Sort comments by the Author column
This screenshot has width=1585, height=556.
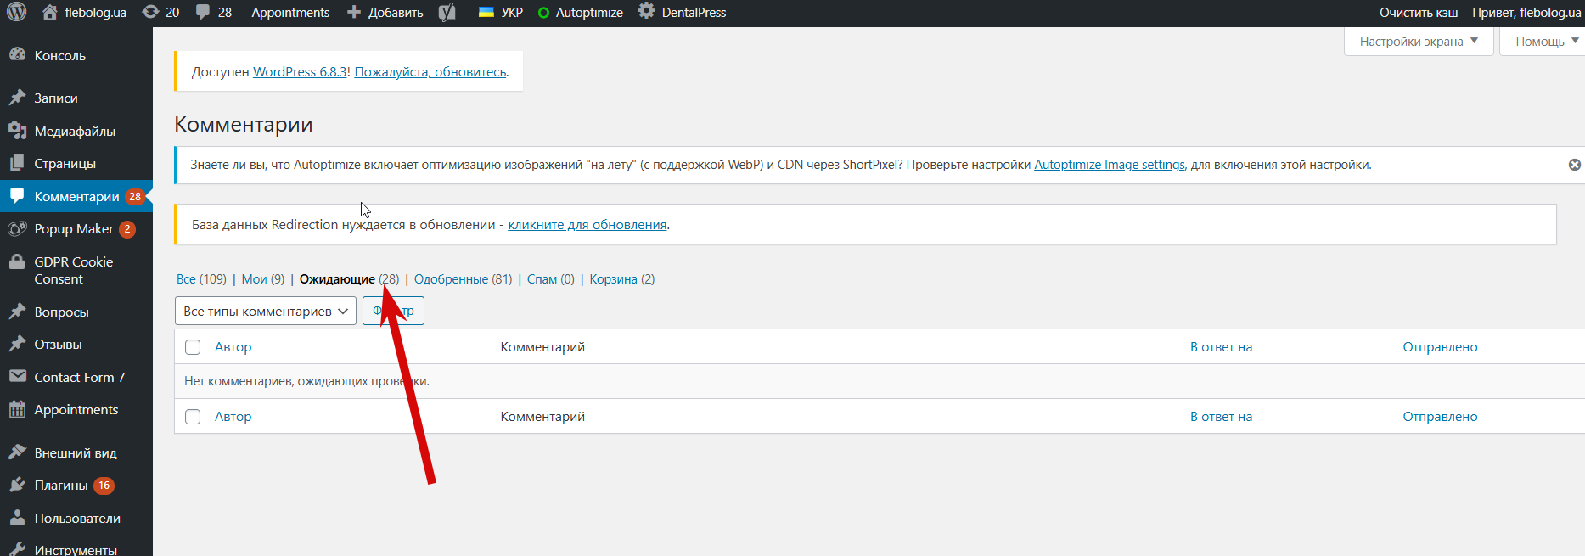click(233, 347)
